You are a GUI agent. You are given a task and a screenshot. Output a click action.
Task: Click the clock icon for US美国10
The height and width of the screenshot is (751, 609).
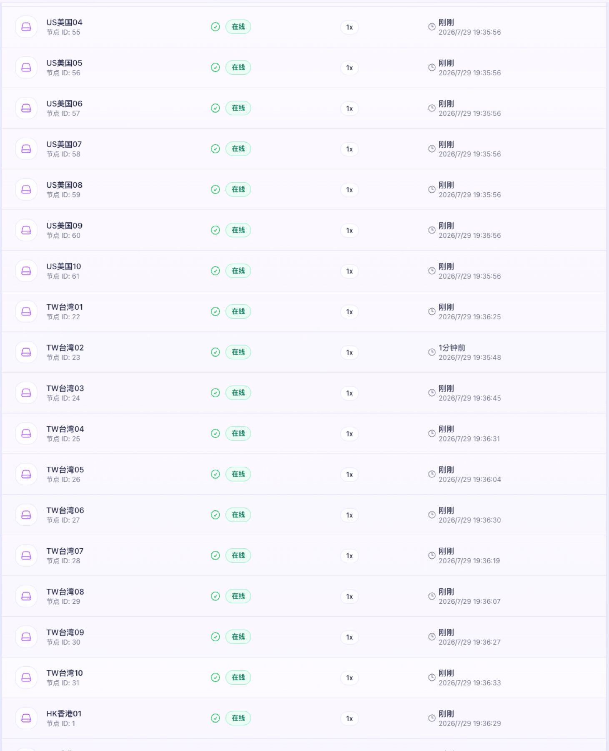click(432, 271)
